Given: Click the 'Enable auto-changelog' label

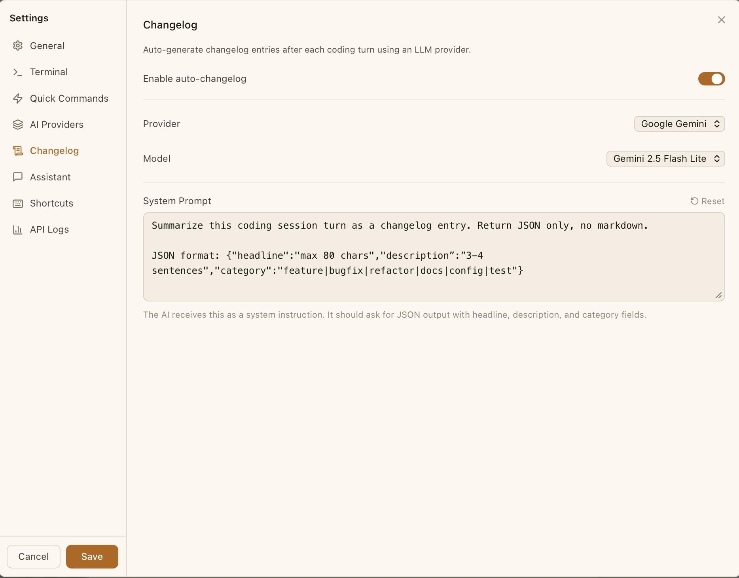Looking at the screenshot, I should [195, 79].
